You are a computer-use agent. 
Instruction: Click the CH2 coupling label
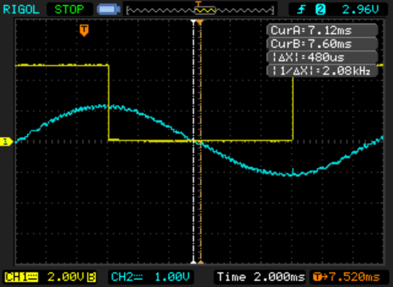point(127,277)
